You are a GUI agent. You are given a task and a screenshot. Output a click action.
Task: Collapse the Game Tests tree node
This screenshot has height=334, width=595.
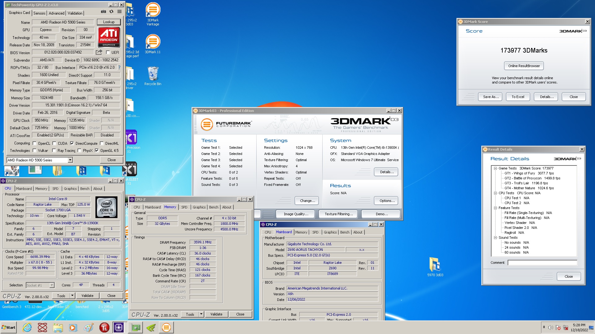495,169
